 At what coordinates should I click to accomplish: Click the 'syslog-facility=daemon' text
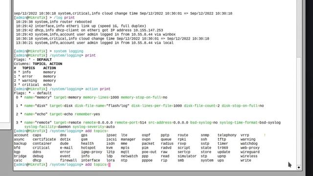click(x=47, y=127)
